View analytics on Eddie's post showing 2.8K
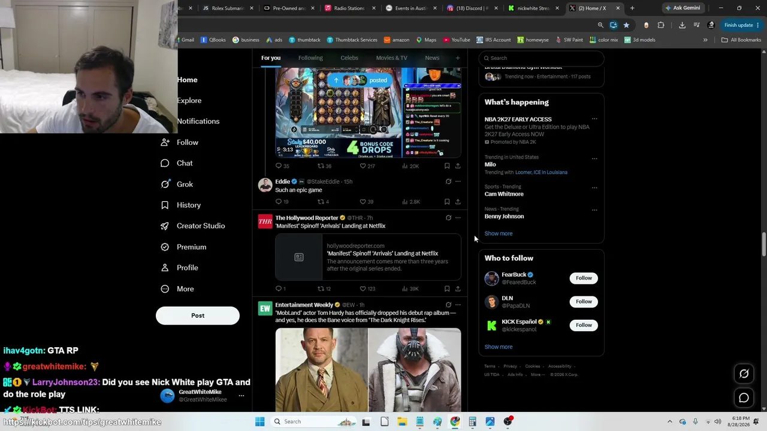The height and width of the screenshot is (431, 767). [x=410, y=202]
